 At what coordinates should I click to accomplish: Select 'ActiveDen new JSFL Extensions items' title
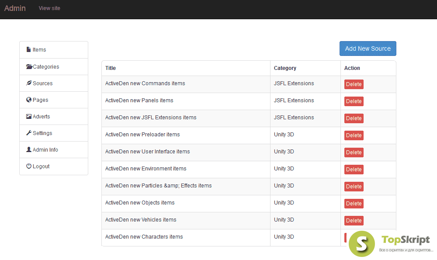coord(151,117)
